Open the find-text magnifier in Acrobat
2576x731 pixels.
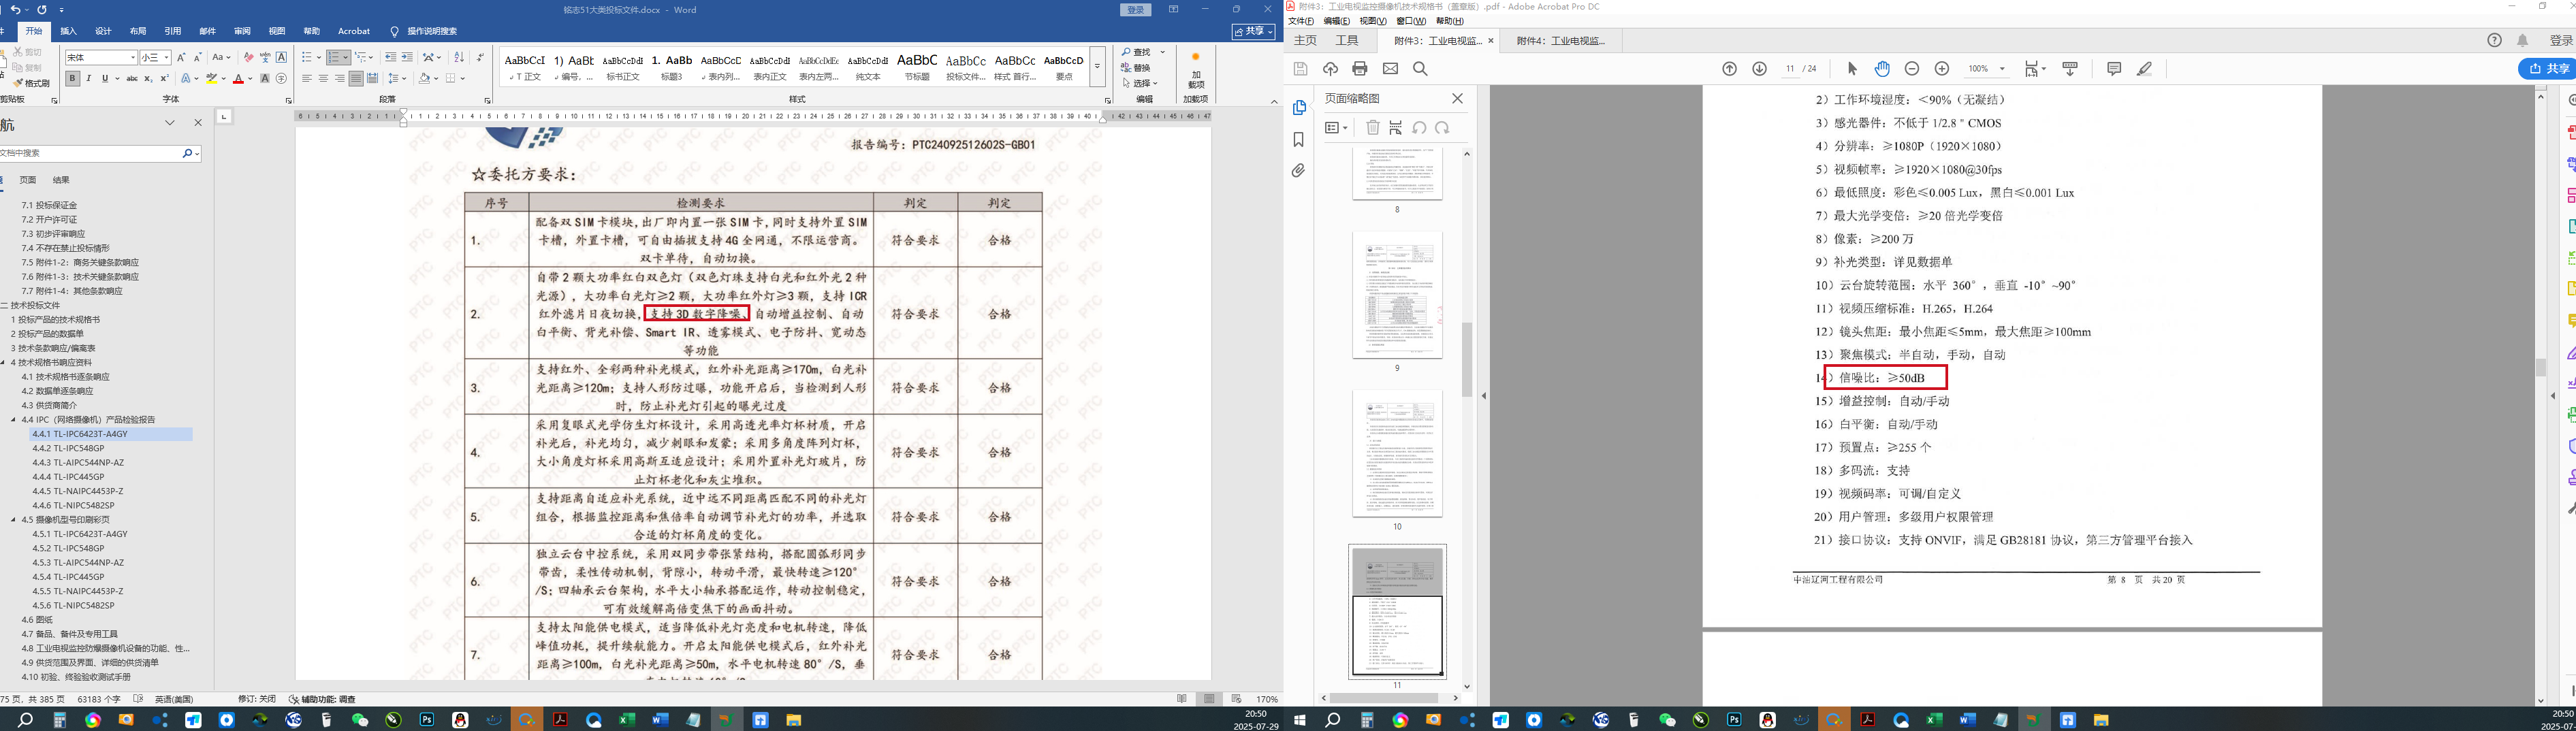click(x=1420, y=69)
